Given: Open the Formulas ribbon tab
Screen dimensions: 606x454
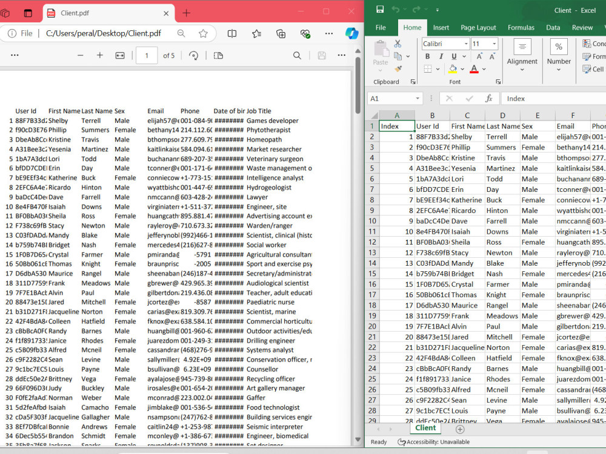Looking at the screenshot, I should click(x=521, y=27).
